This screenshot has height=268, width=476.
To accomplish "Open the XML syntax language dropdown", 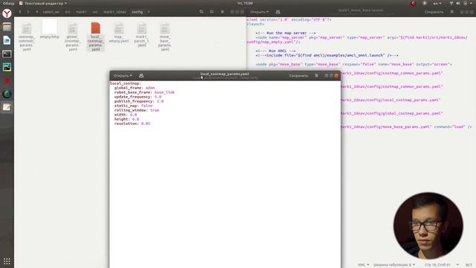I will pos(364,265).
